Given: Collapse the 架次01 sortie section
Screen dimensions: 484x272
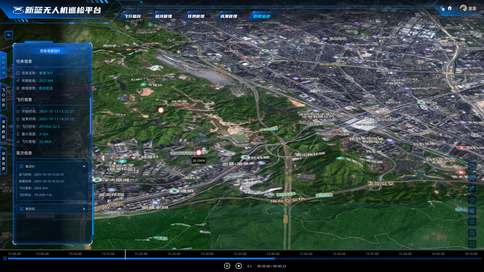Looking at the screenshot, I should click(84, 166).
